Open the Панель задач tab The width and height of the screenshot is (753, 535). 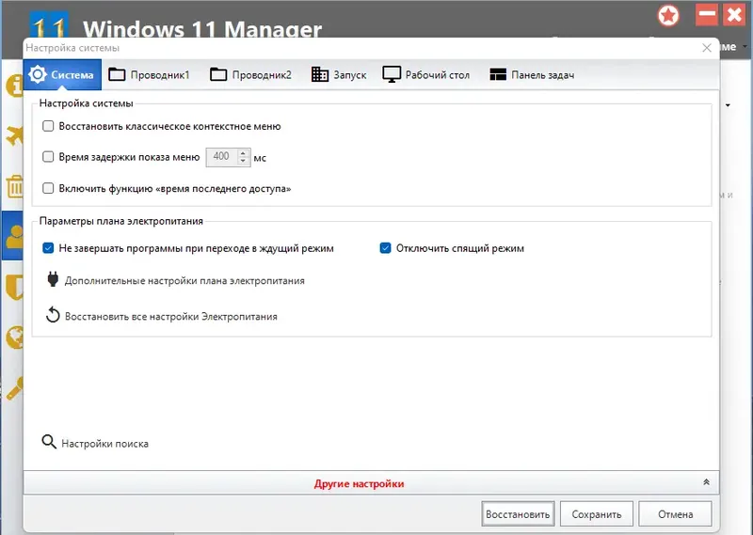pyautogui.click(x=532, y=75)
